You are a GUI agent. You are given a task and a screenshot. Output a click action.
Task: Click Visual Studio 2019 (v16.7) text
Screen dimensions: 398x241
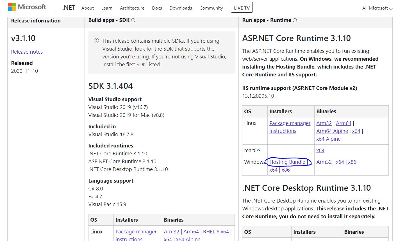pyautogui.click(x=118, y=107)
